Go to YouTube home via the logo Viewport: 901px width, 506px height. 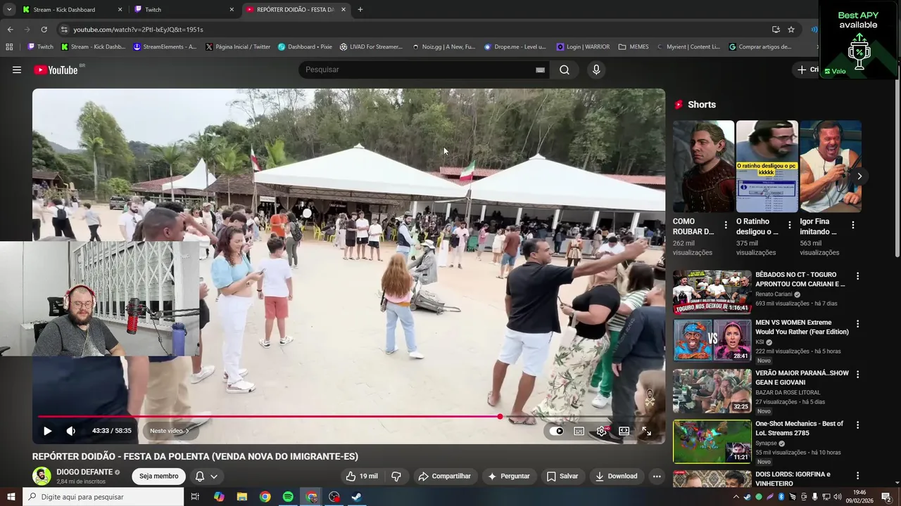pos(56,70)
